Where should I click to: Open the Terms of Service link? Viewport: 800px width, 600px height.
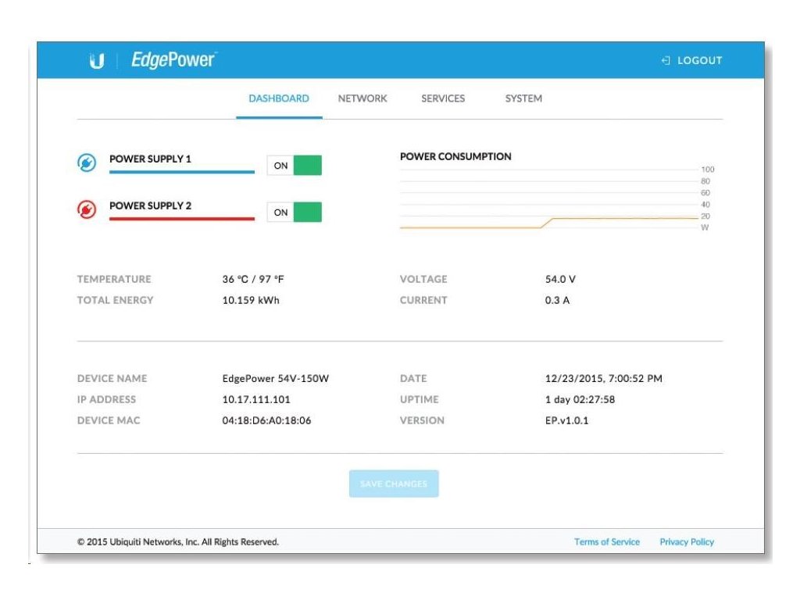pos(606,541)
